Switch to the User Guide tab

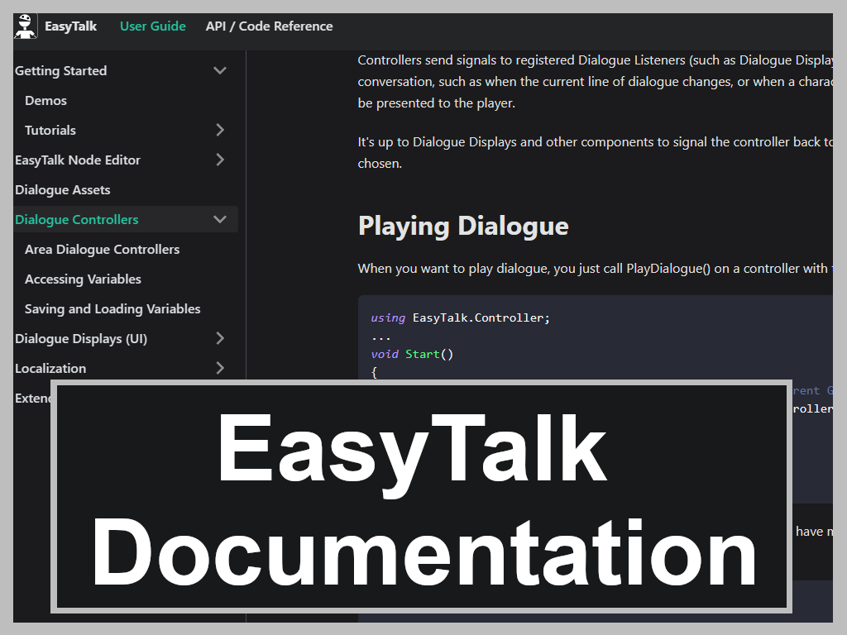(153, 26)
